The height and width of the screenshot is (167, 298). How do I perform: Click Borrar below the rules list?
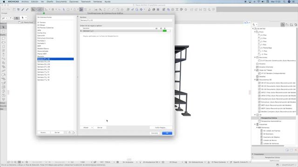pyautogui.click(x=100, y=128)
